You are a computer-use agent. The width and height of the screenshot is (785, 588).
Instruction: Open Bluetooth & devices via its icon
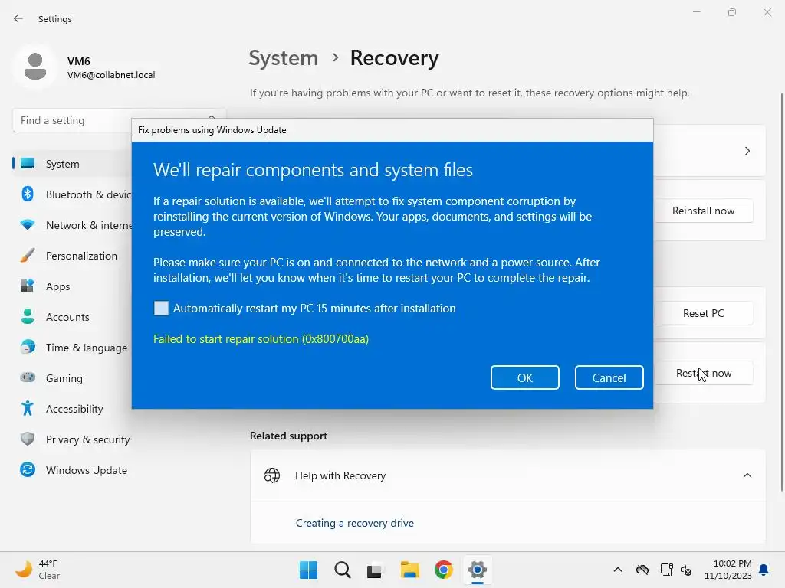28,194
